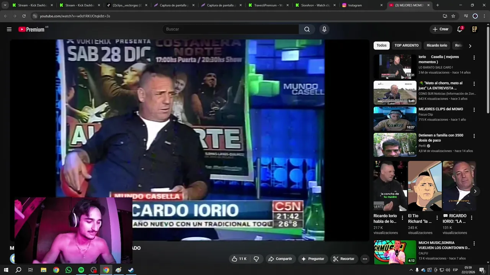
Task: Click the main video player frame
Action: (190, 140)
